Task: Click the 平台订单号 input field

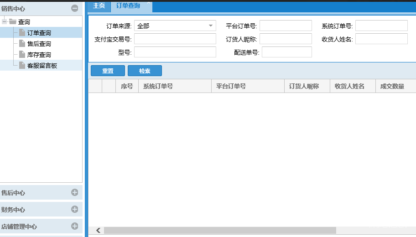Action: tap(286, 26)
